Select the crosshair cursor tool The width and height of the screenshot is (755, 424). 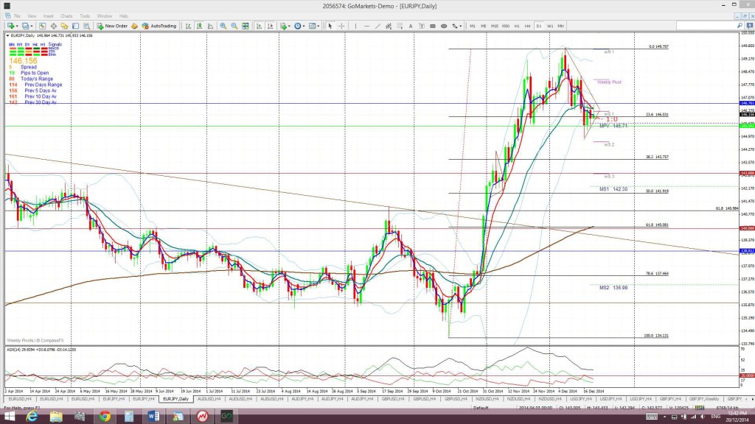tap(341, 26)
